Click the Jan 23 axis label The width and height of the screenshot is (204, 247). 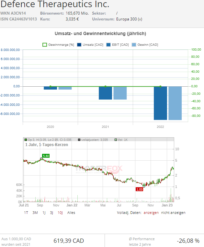tap(167, 205)
